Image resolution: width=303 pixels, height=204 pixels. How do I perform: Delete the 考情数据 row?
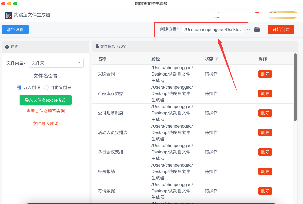265,191
